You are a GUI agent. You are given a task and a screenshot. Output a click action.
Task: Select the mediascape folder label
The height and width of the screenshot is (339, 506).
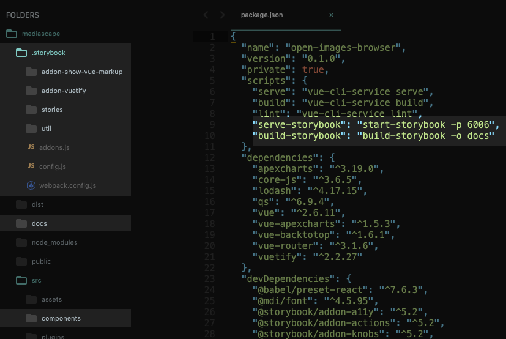[x=41, y=34]
